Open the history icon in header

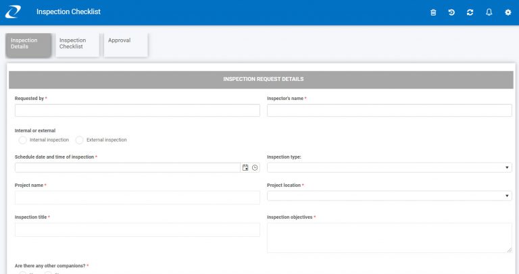451,13
